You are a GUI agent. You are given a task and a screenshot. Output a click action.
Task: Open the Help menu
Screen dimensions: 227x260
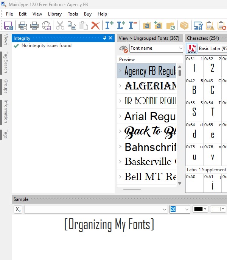point(102,14)
